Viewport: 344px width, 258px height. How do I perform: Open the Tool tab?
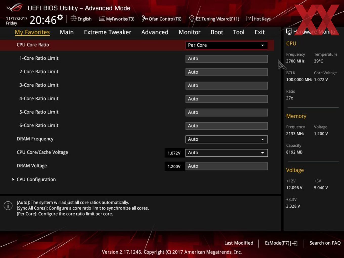click(x=239, y=32)
